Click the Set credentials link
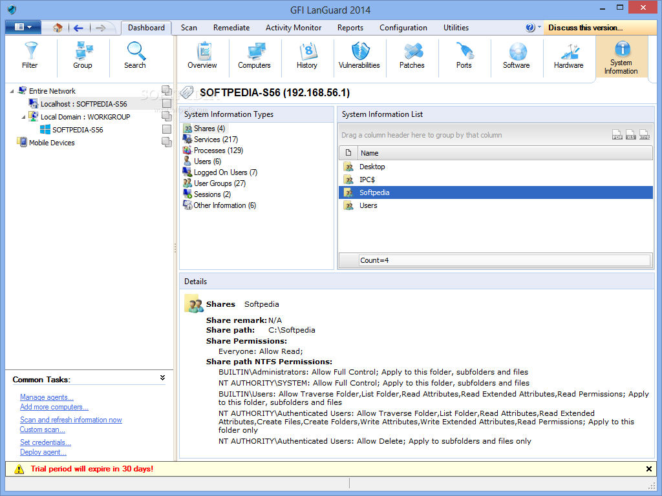Viewport: 662px width, 496px height. click(46, 442)
